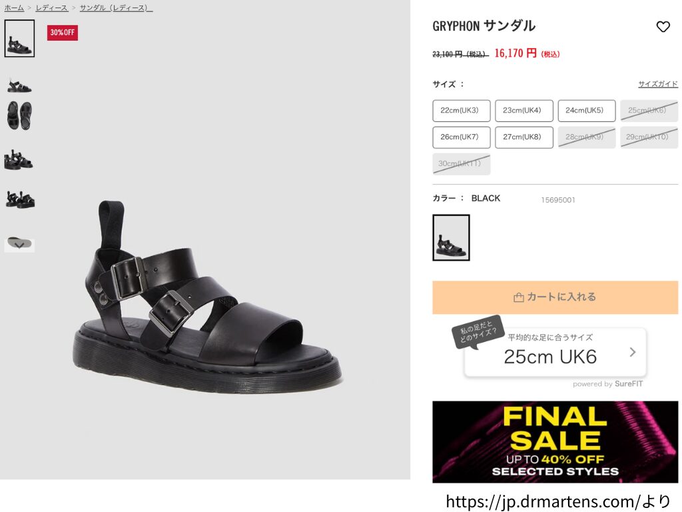View top-down pair of sandals thumbnail
This screenshot has height=512, width=682.
point(19,116)
